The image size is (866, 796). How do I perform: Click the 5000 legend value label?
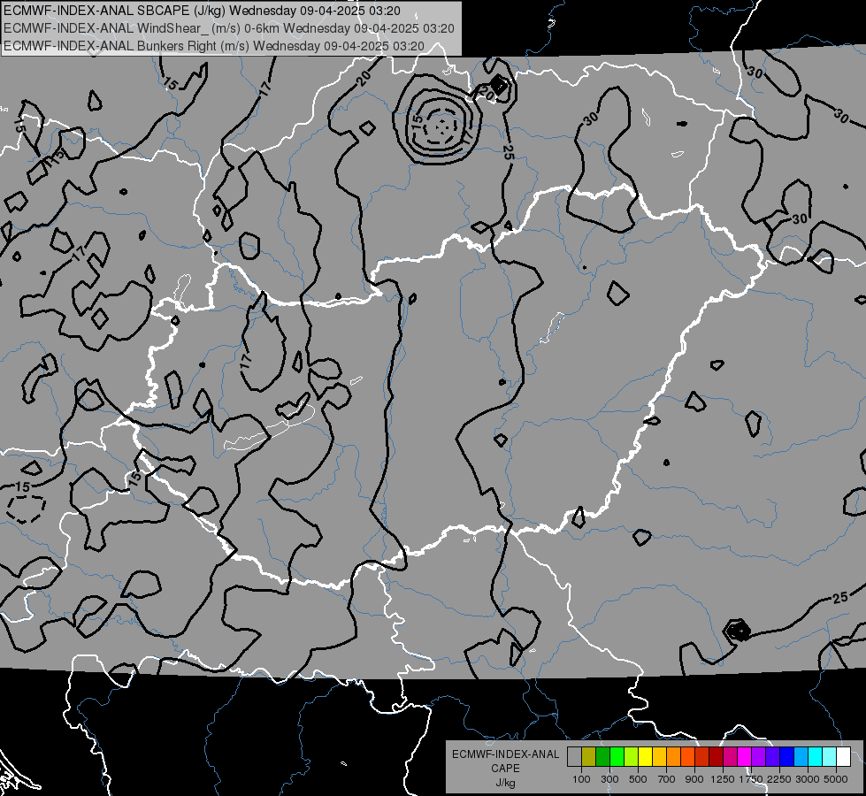[836, 779]
